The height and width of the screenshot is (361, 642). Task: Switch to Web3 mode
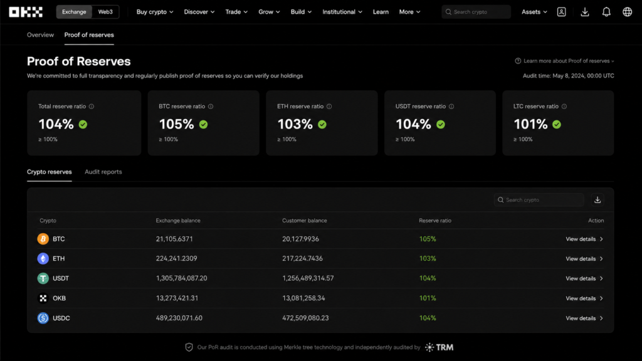point(105,12)
